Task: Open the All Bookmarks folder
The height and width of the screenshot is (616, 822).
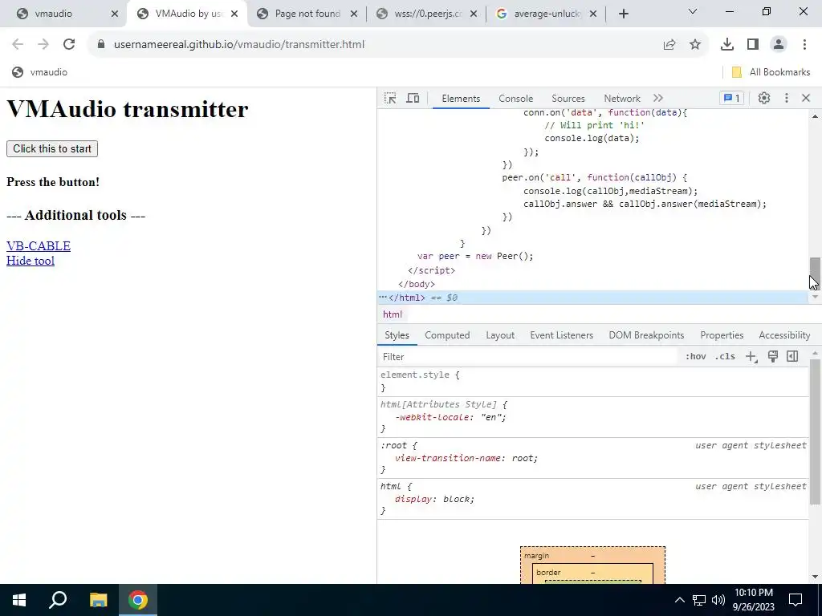Action: pyautogui.click(x=771, y=72)
